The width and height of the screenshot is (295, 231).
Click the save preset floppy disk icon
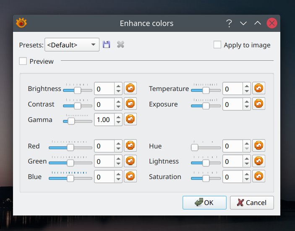click(107, 44)
